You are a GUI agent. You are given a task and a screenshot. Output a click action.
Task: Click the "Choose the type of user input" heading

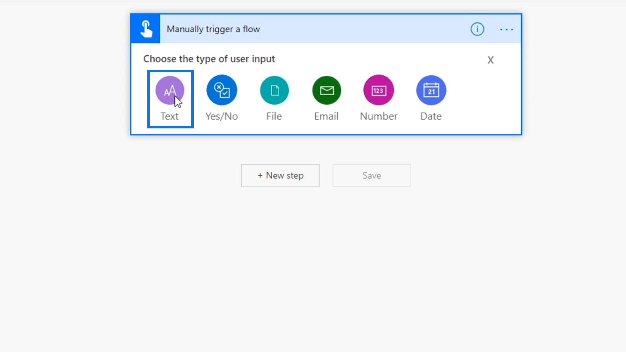tap(209, 59)
